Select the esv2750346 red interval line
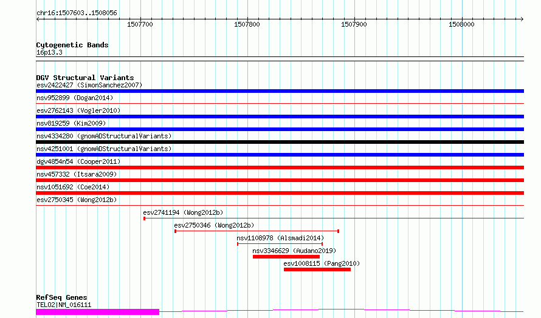This screenshot has height=318, width=541. [x=257, y=231]
